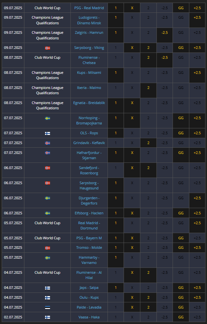Click the Finland flag beside OLS - Rops
Screen dimensions: 207x324
[47, 133]
